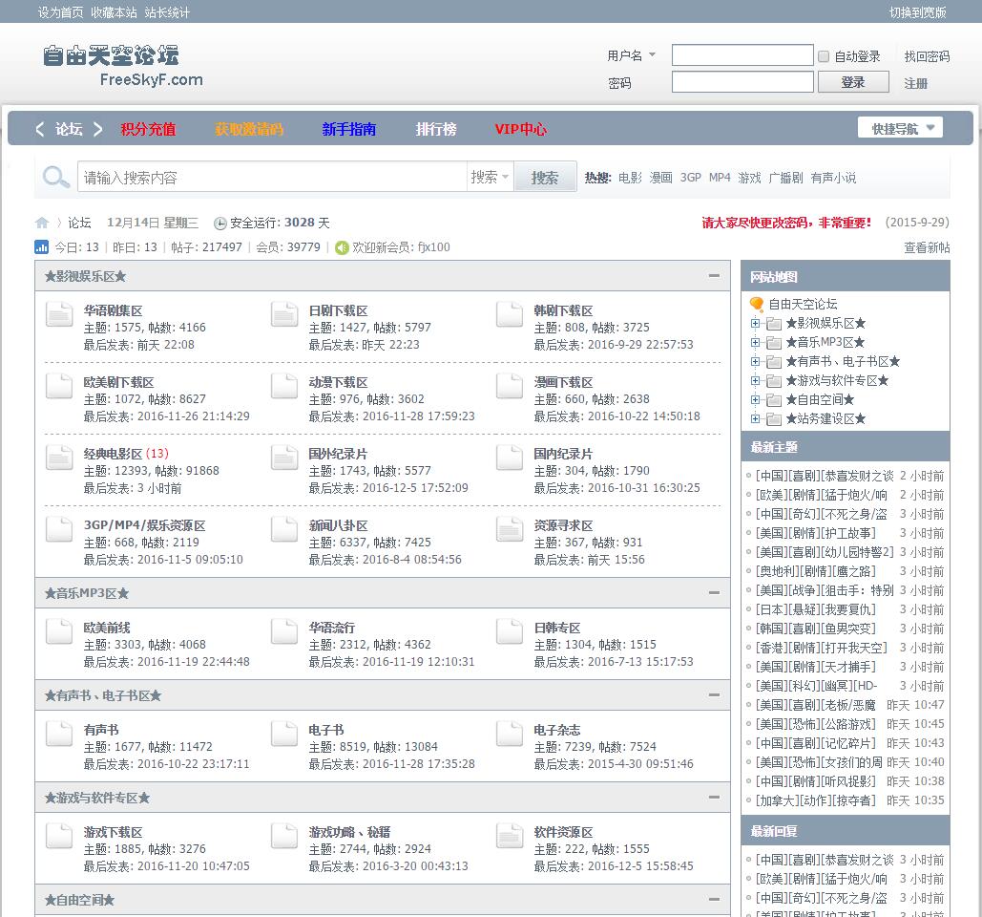Open the 电子书 forum folder icon
Viewport: 982px width, 917px height.
click(284, 733)
